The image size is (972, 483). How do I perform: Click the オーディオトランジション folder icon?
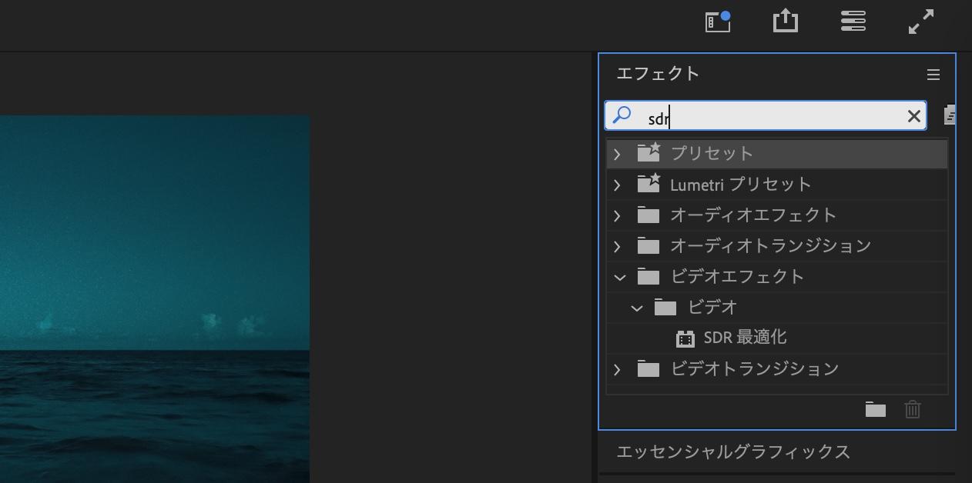tap(649, 246)
